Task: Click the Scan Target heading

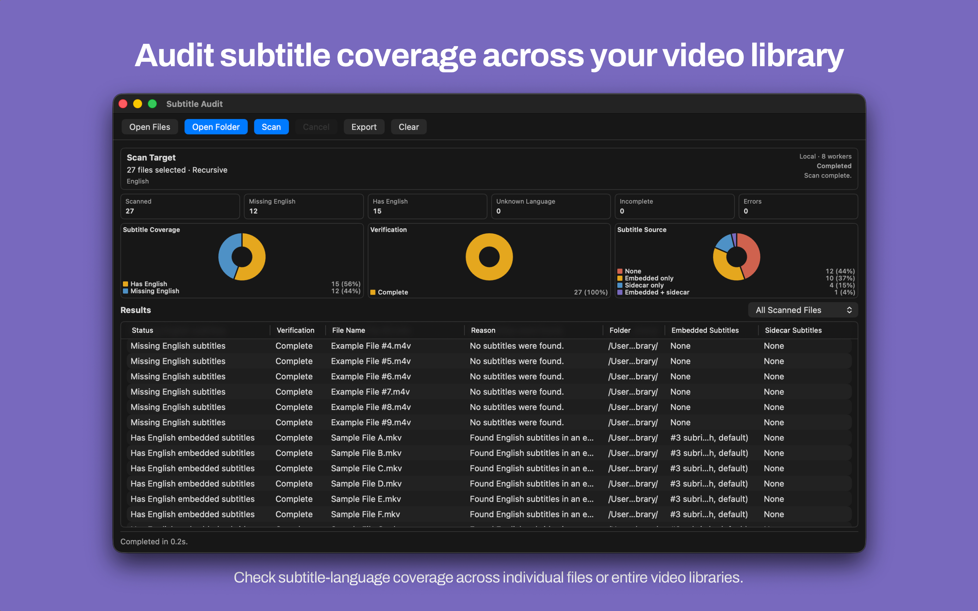Action: [x=151, y=158]
